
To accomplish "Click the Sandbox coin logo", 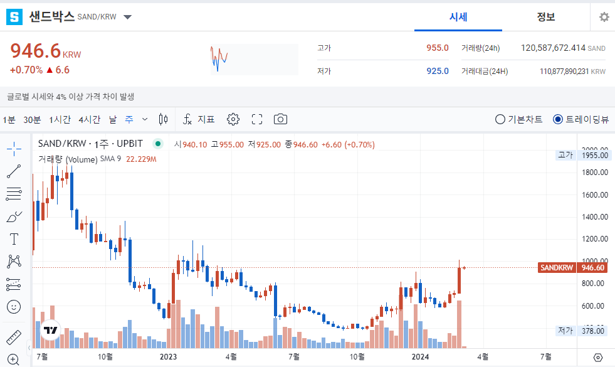I will [x=14, y=17].
